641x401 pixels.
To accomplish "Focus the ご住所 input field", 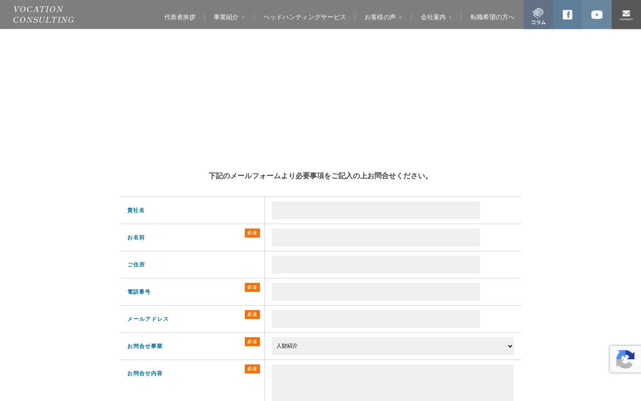I will pyautogui.click(x=376, y=265).
